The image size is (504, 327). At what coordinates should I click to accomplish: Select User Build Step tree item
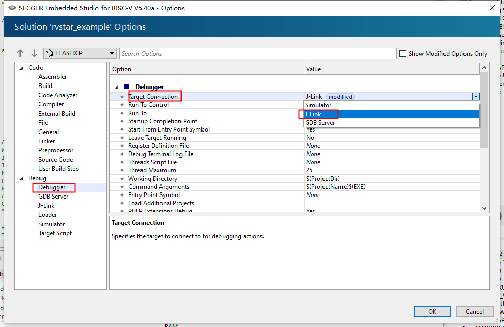(x=58, y=169)
